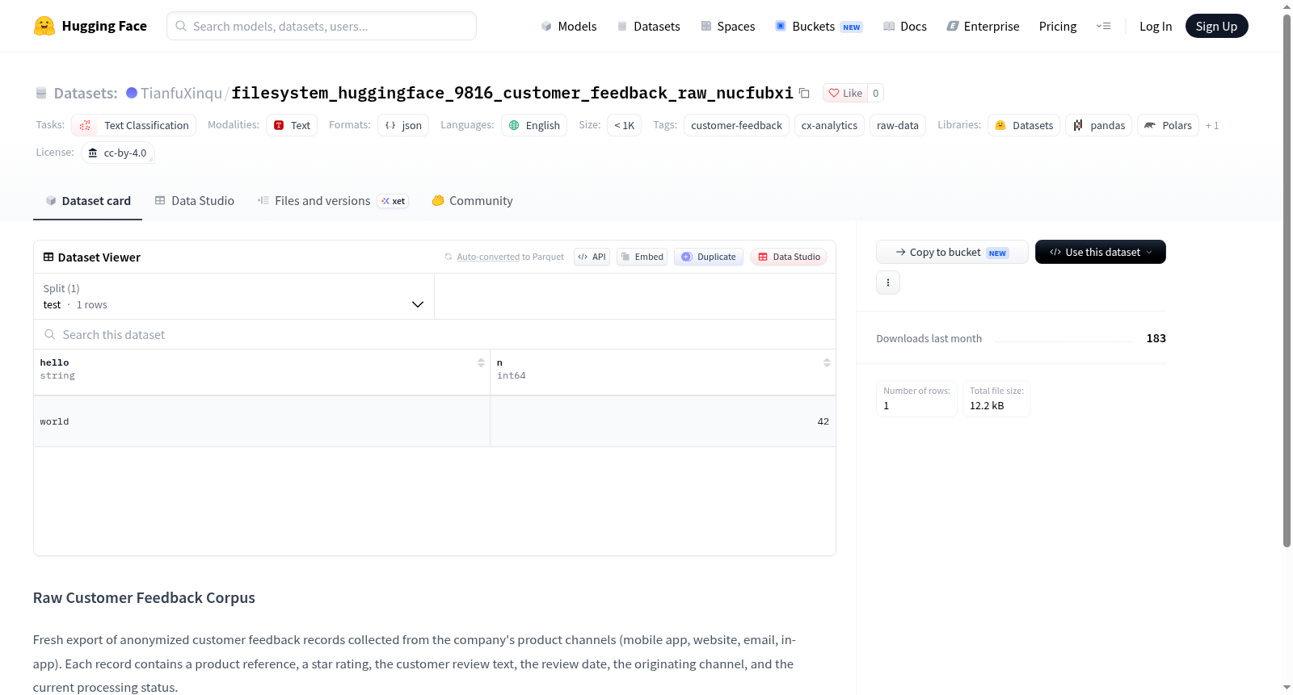Open Docs in top navigation

[x=904, y=26]
